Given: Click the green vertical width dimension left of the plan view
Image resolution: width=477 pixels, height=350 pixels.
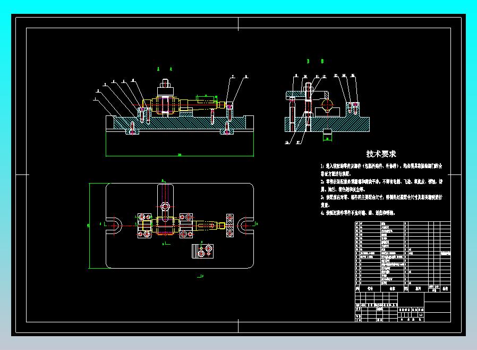Looking at the screenshot, I should [89, 226].
